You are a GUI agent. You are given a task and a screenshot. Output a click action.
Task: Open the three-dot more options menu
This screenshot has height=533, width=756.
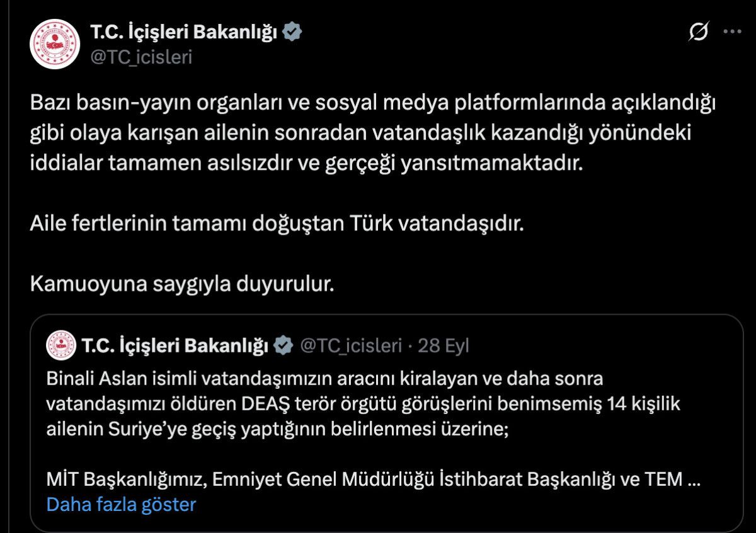pos(732,32)
